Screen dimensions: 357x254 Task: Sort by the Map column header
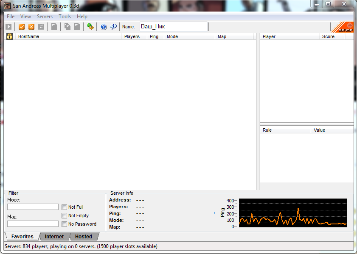(234, 36)
